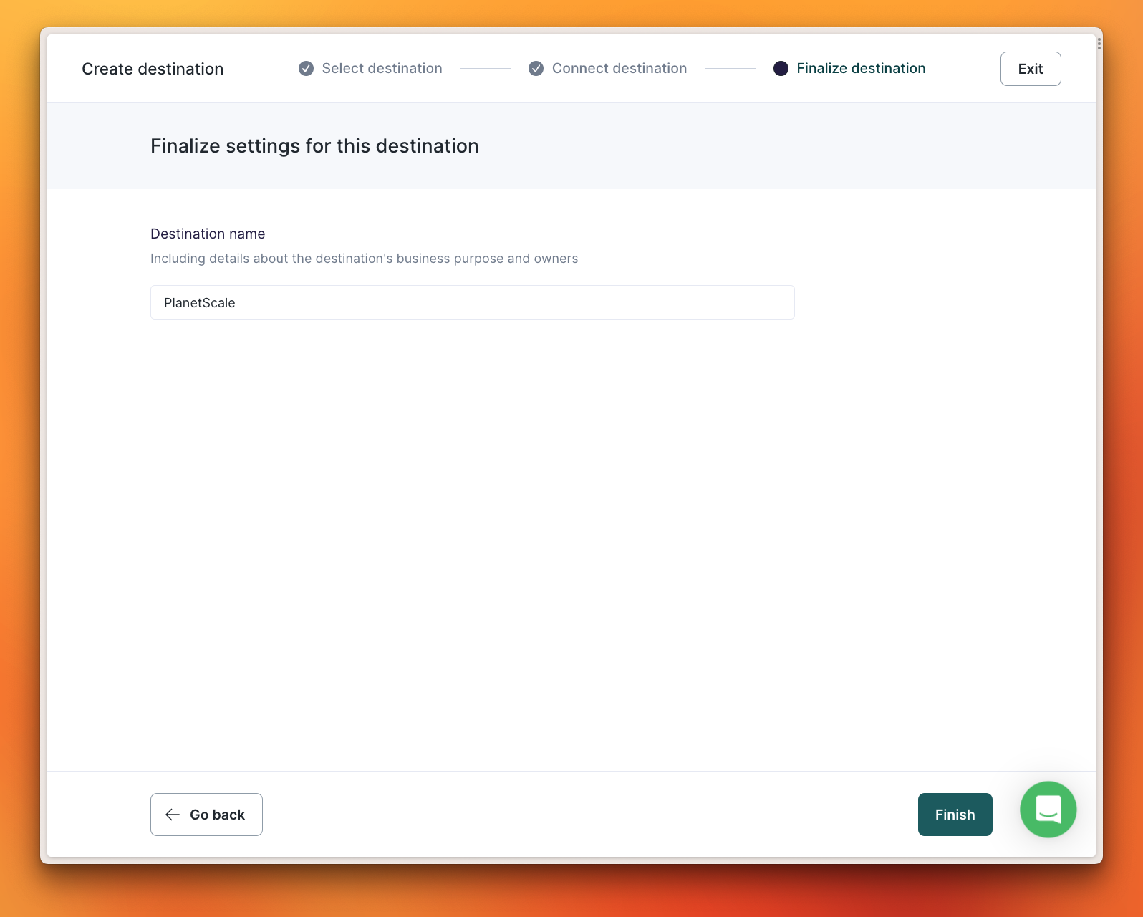Go to Select destination step

(382, 69)
